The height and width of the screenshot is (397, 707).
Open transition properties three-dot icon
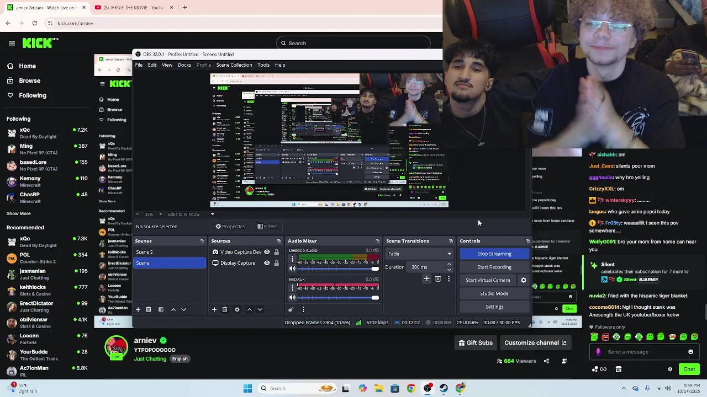click(449, 279)
